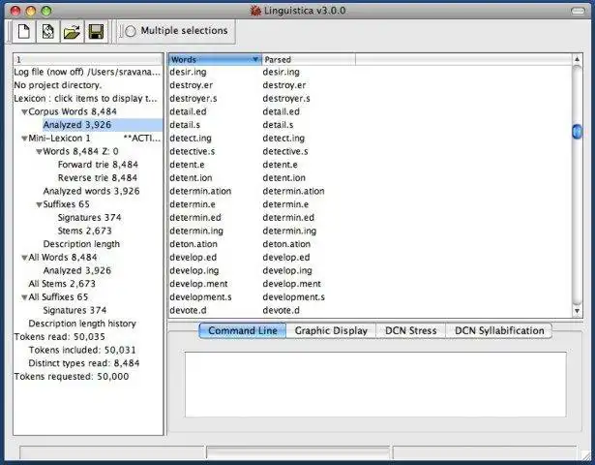The width and height of the screenshot is (595, 465).
Task: Select All Stems 2,673 item
Action: (62, 284)
